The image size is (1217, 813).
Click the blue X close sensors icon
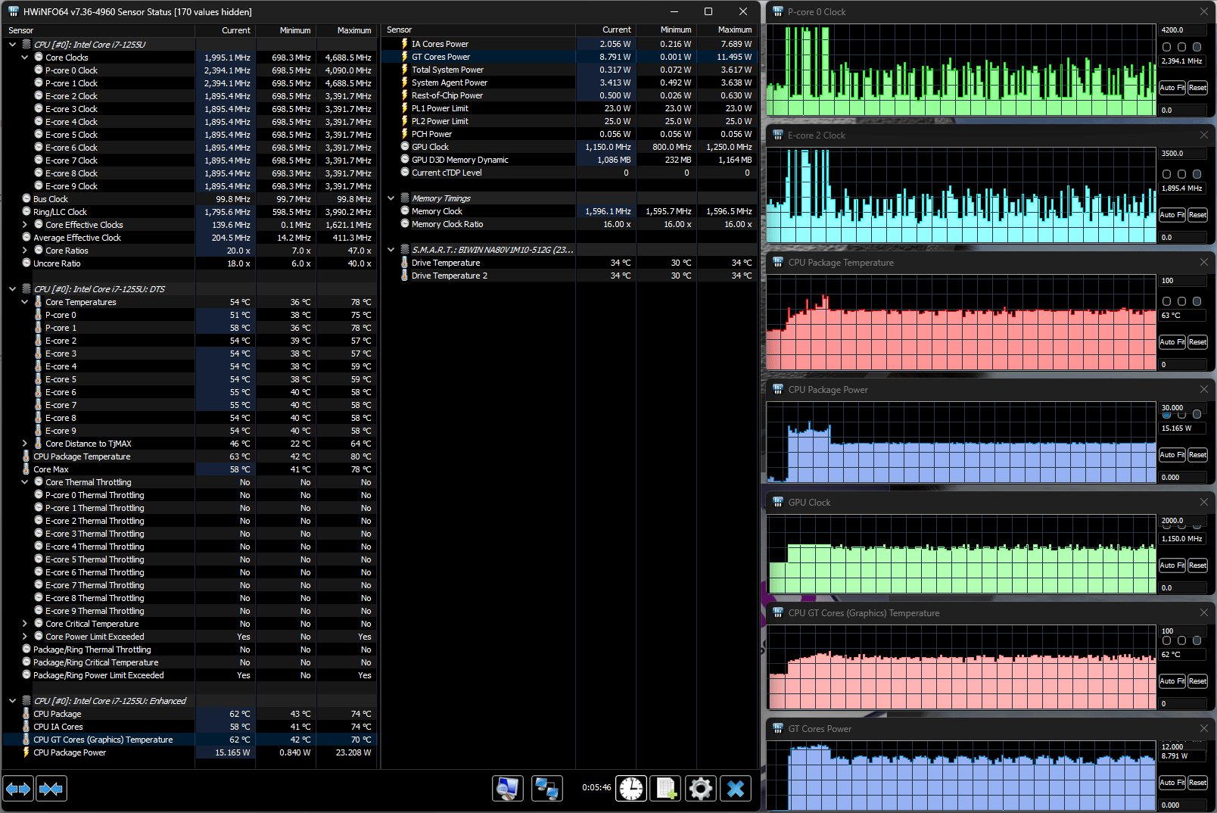tap(736, 789)
